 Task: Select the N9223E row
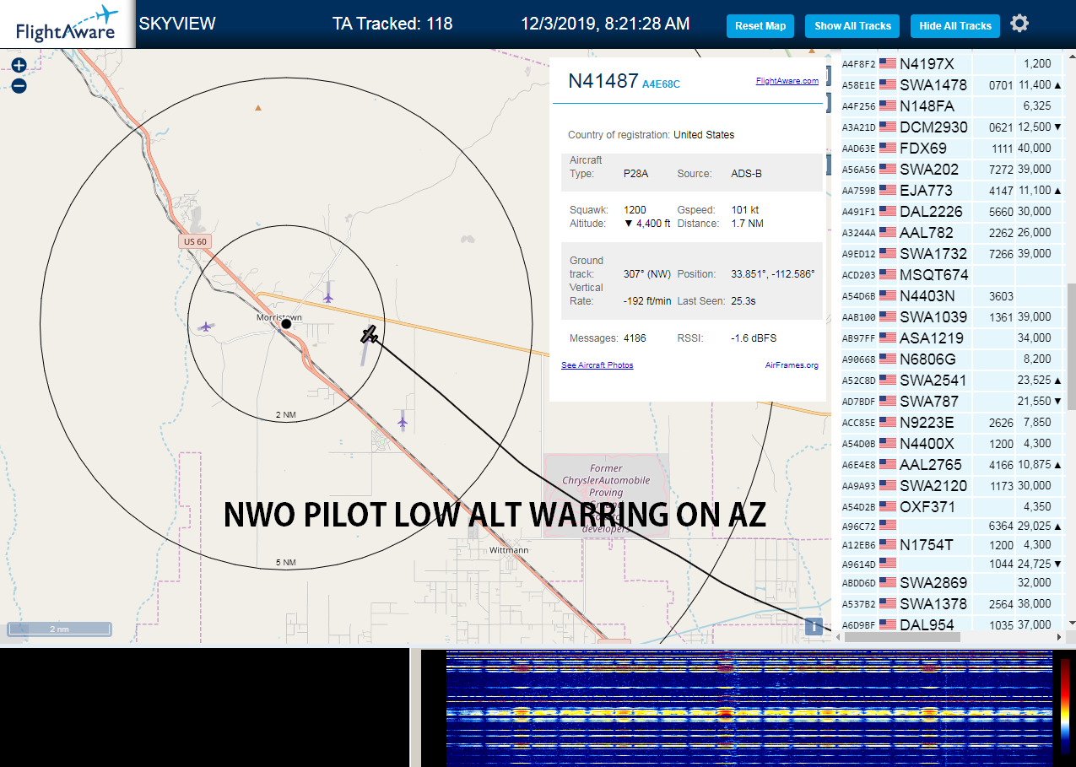pos(951,422)
